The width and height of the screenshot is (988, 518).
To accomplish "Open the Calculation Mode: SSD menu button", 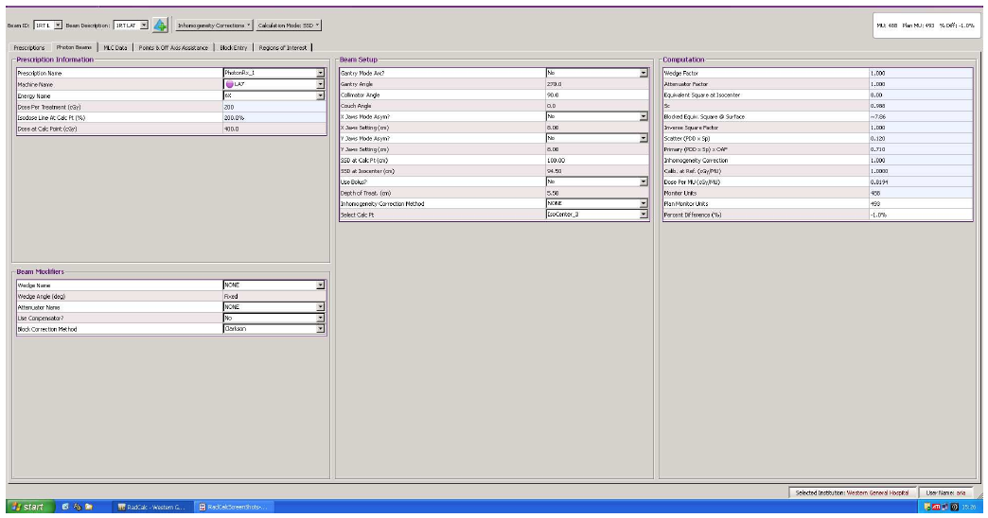I will (289, 26).
